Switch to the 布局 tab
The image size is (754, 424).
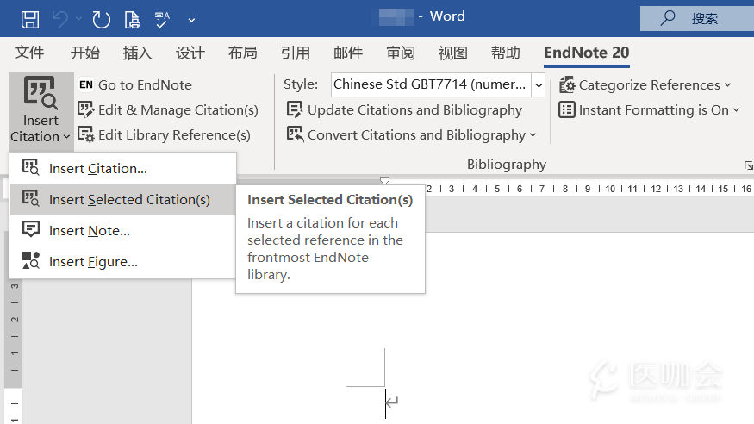[x=243, y=53]
